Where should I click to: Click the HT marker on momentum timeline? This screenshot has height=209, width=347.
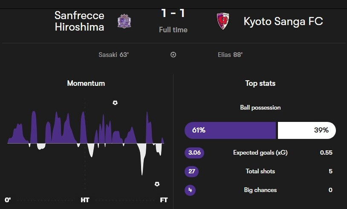click(85, 200)
